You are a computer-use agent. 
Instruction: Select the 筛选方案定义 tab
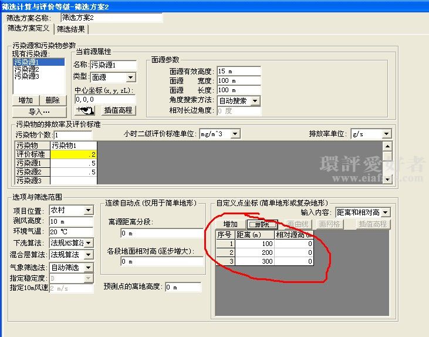pyautogui.click(x=29, y=28)
